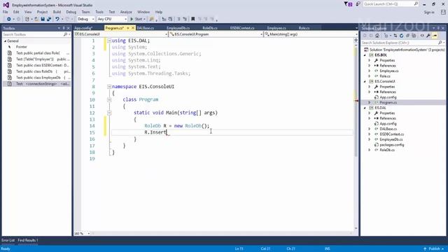Click the Refresh icon in Solution Explorer
This screenshot has width=448, height=252.
click(x=401, y=36)
